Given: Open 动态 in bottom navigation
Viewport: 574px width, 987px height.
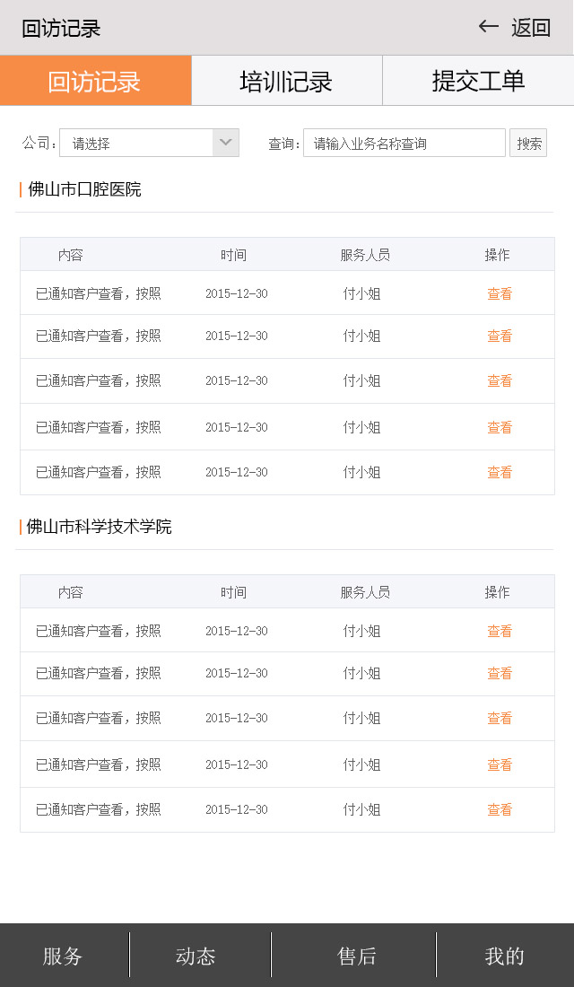Looking at the screenshot, I should tap(196, 956).
